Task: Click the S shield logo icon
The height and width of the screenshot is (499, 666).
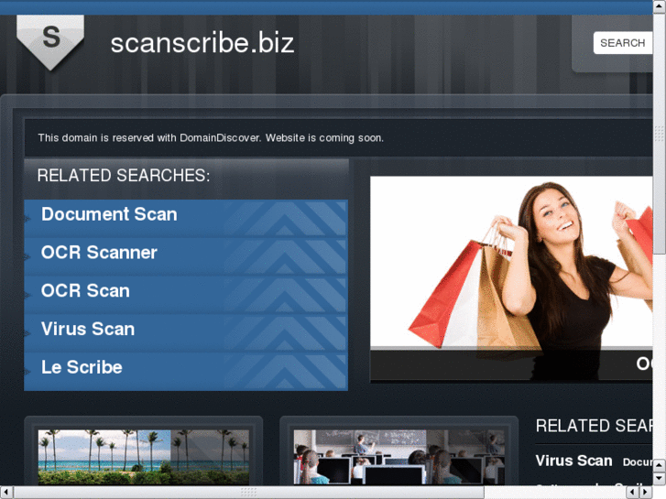Action: click(x=50, y=41)
